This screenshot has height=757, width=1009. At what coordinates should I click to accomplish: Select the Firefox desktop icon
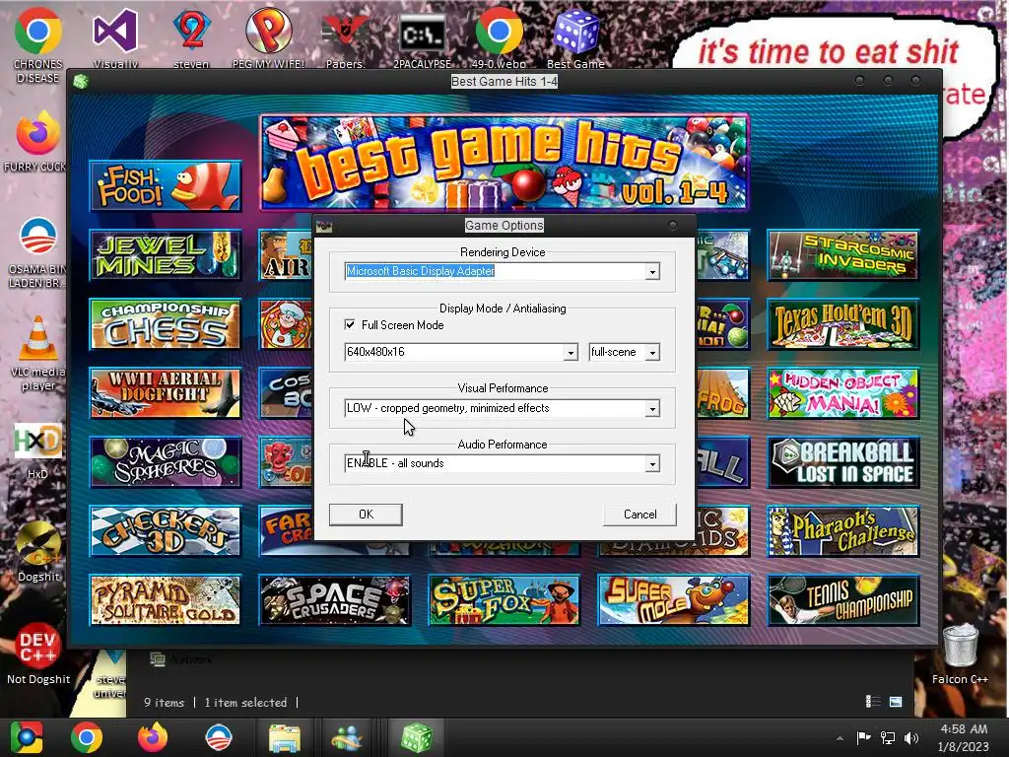[x=37, y=142]
